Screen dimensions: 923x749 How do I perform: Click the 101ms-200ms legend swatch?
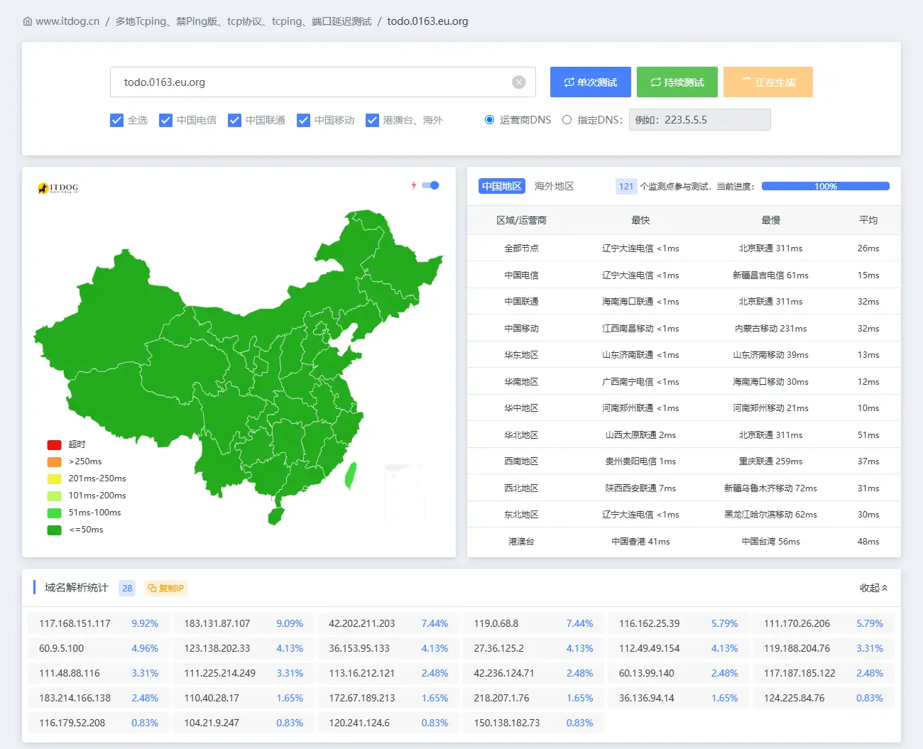pos(55,496)
